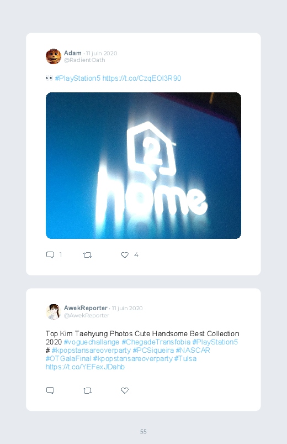Open Adam's profile avatar
This screenshot has height=444, width=287.
[54, 56]
